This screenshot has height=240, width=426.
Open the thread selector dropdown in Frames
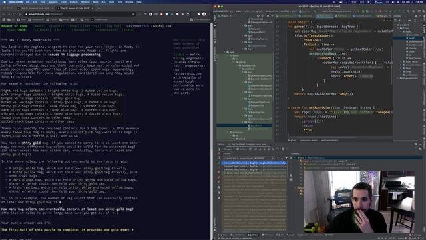point(249,158)
